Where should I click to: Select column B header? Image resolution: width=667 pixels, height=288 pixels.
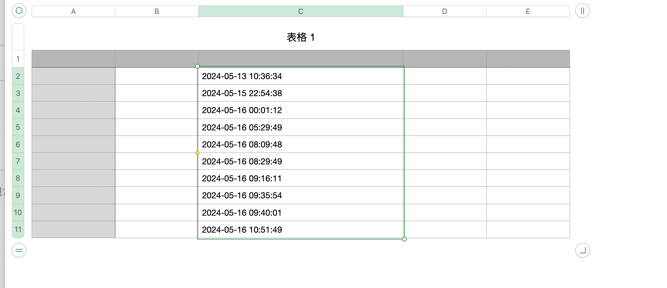pyautogui.click(x=157, y=11)
